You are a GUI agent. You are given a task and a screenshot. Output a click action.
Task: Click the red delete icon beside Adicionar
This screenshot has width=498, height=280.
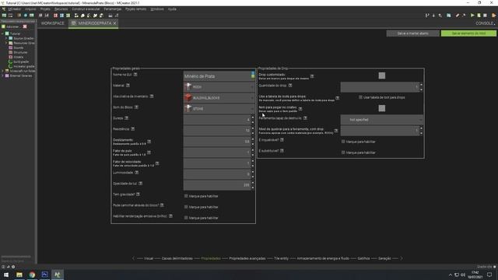(x=25, y=26)
